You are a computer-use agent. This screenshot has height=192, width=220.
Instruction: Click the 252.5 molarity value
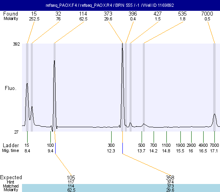pyautogui.click(x=34, y=19)
